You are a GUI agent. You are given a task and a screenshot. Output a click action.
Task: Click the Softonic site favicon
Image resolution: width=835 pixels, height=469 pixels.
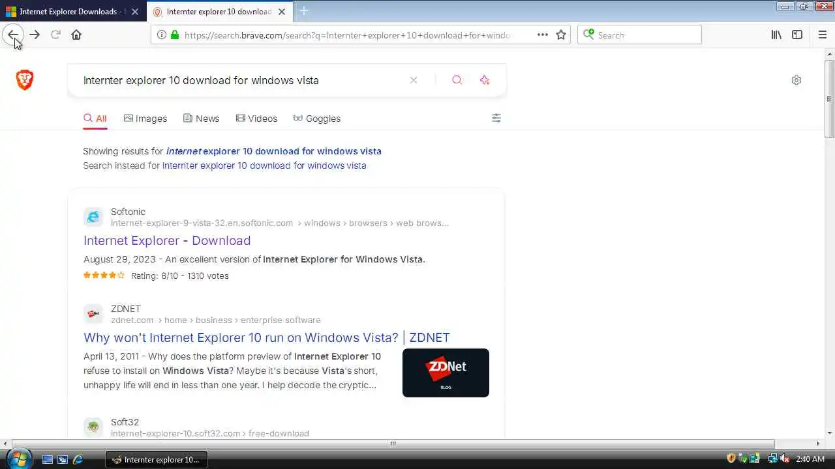point(93,217)
